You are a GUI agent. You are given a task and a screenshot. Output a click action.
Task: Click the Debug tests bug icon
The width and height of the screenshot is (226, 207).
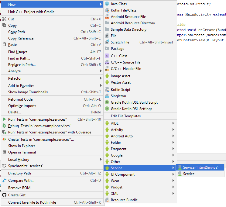(4, 126)
